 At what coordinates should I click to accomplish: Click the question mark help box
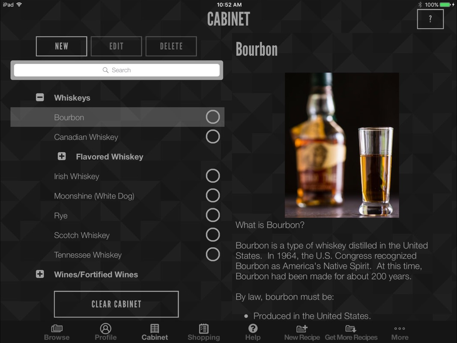coord(430,19)
